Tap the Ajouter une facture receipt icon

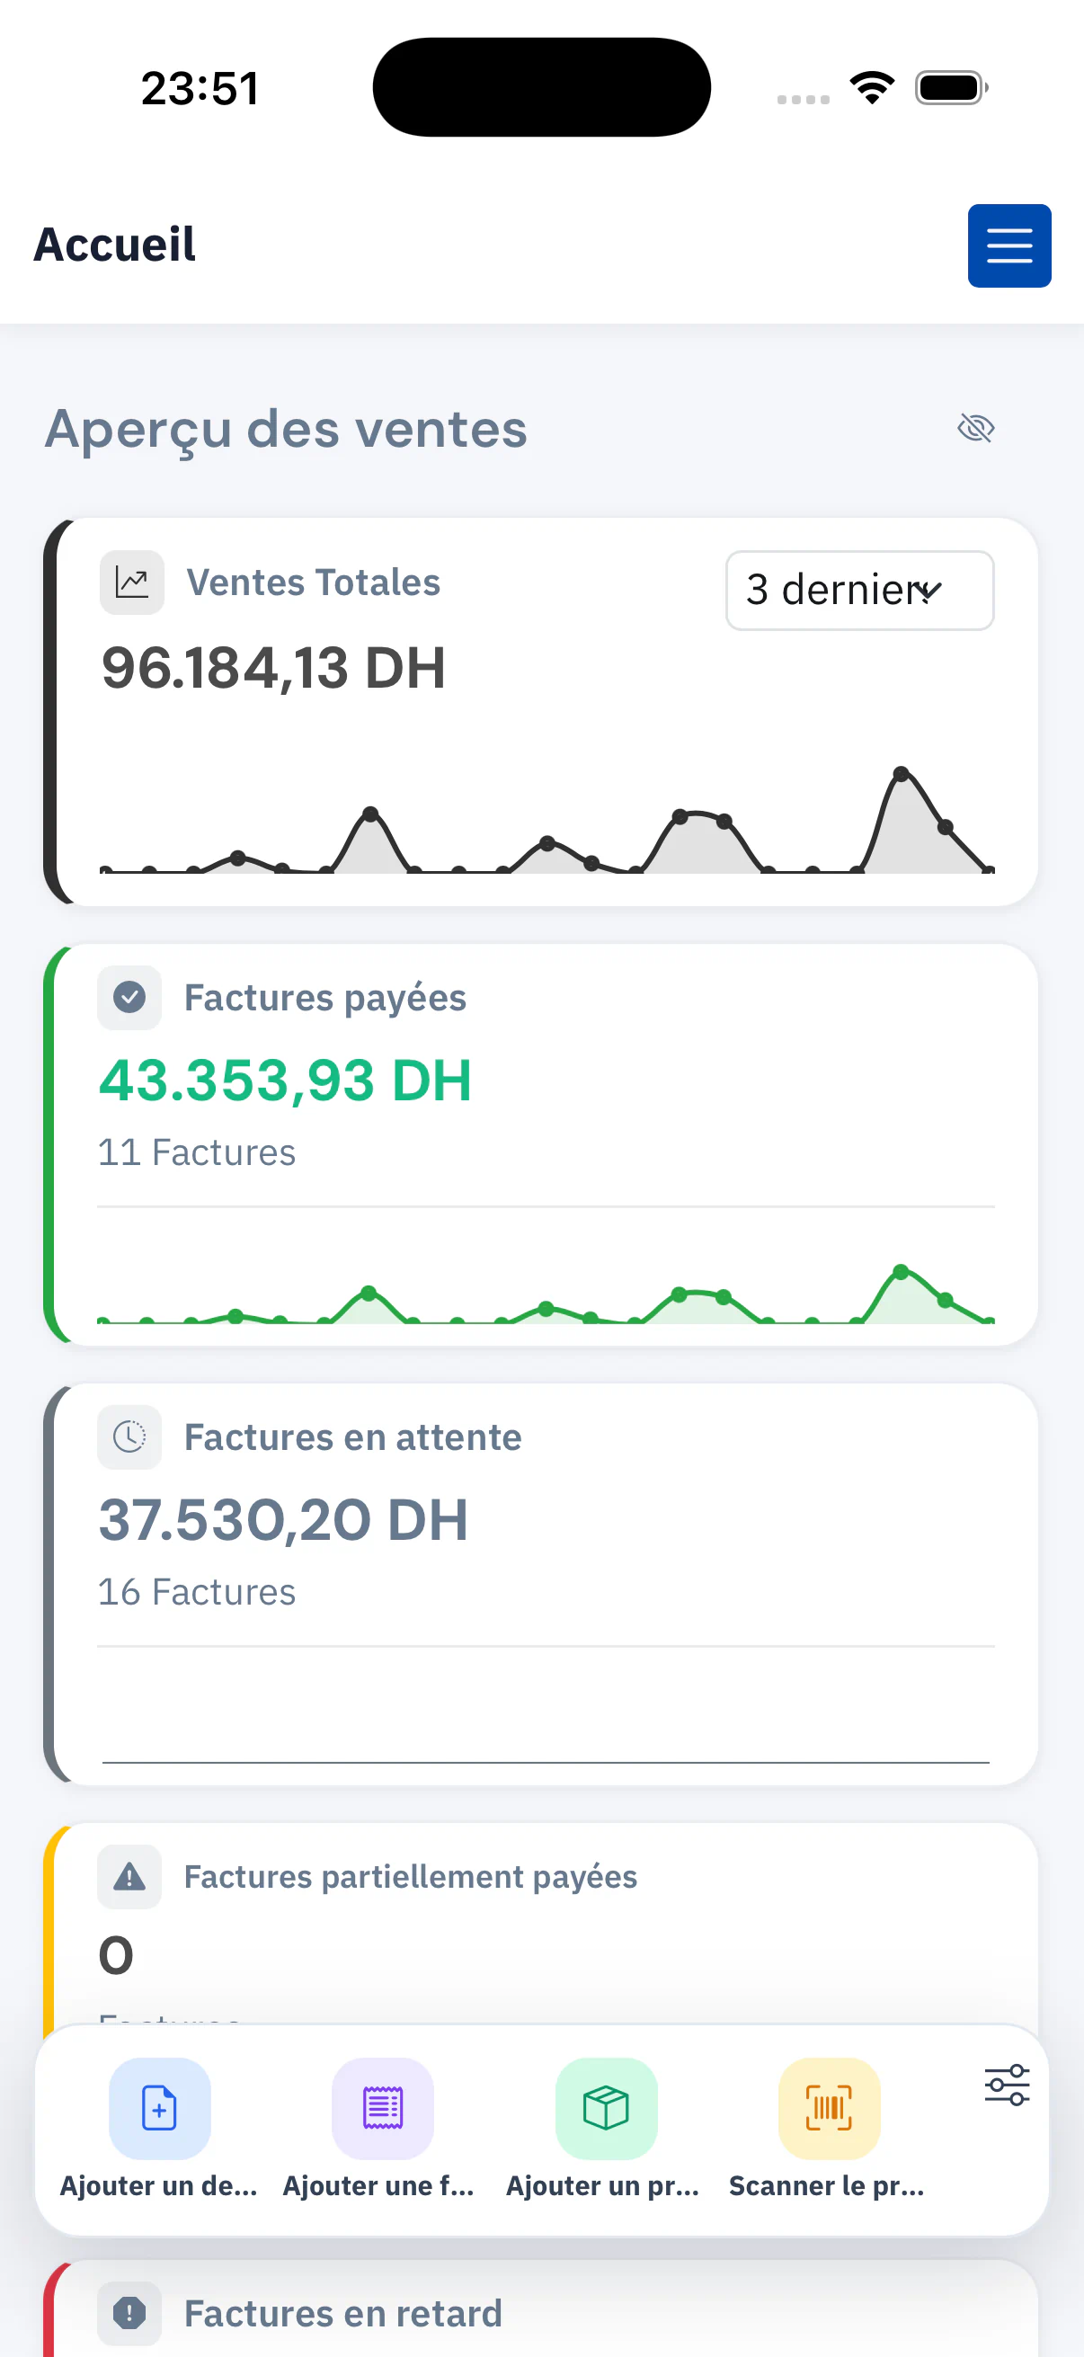point(382,2108)
